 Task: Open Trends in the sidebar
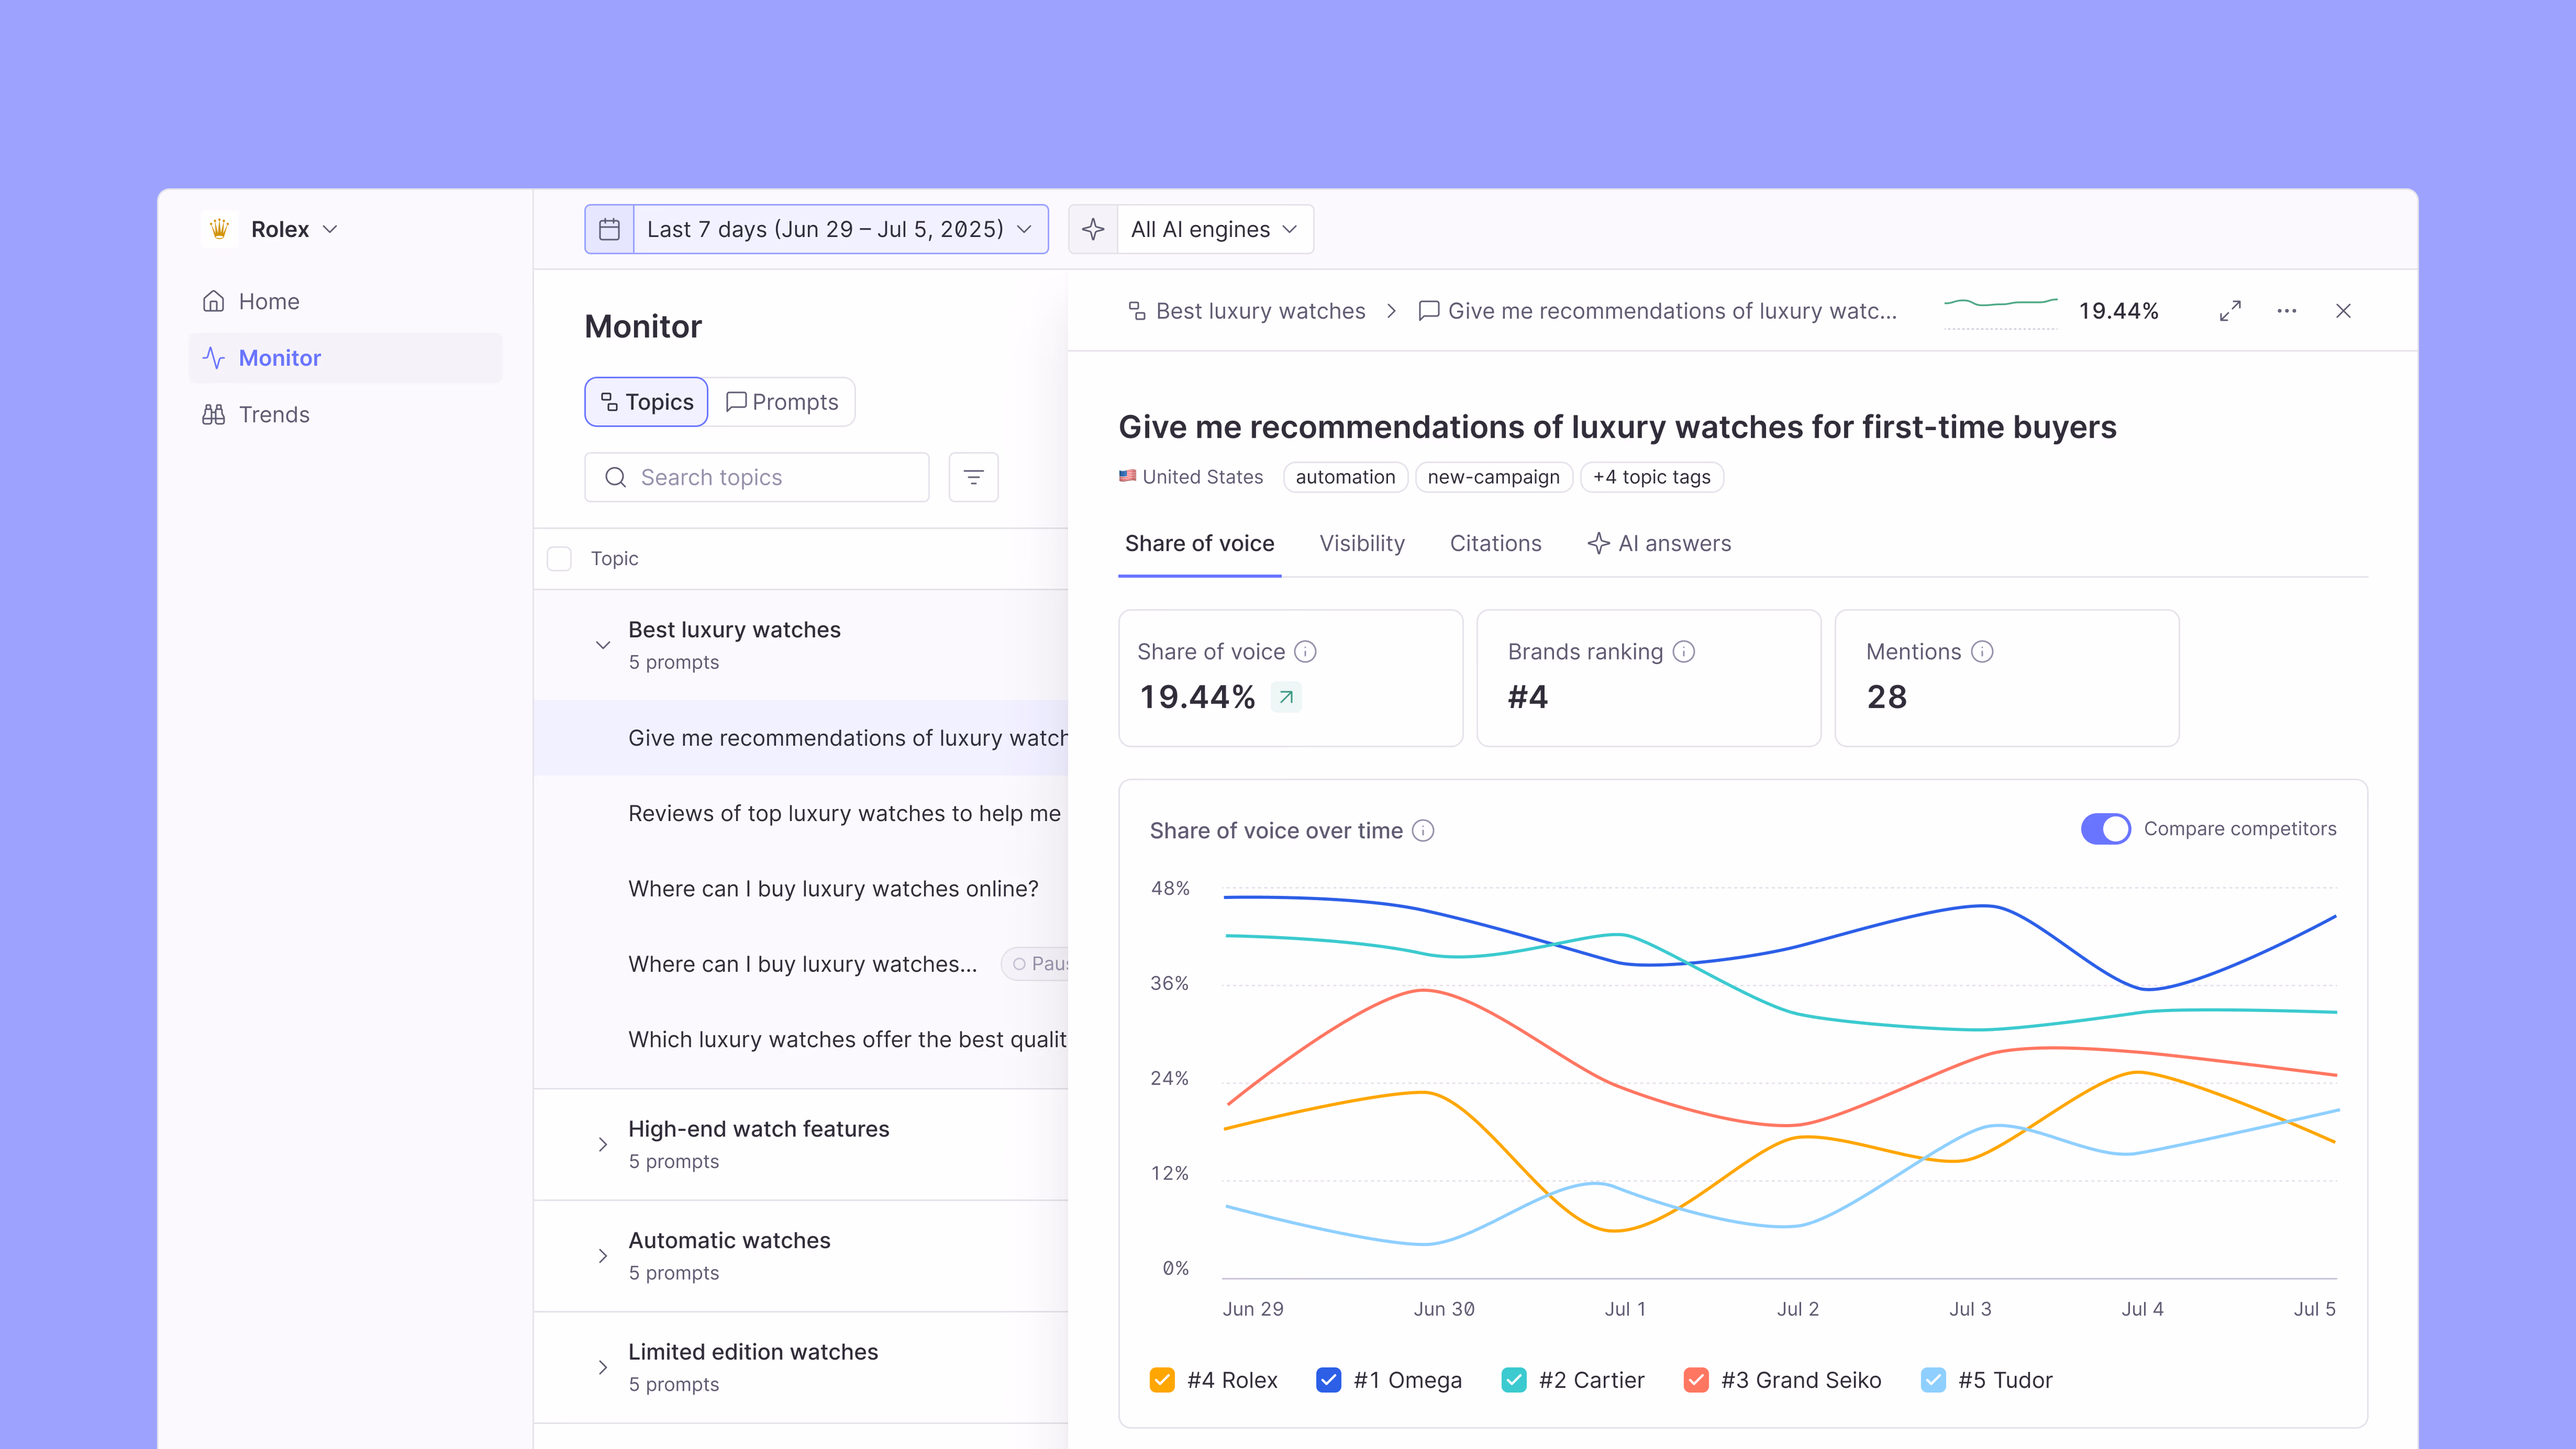[x=273, y=415]
